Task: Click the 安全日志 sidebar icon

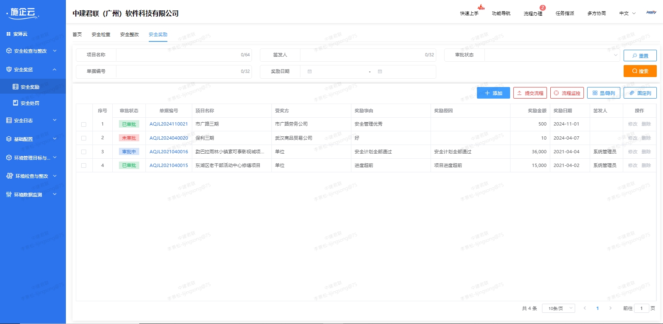Action: [x=9, y=120]
